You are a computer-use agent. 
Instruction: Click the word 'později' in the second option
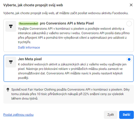(23, 78)
